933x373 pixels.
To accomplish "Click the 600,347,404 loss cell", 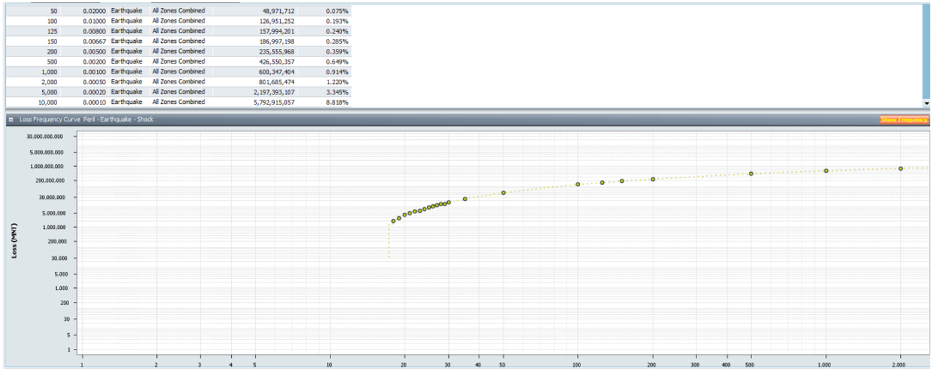I will tap(267, 72).
